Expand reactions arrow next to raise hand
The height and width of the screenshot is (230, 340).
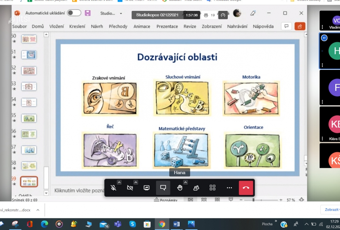point(185,182)
